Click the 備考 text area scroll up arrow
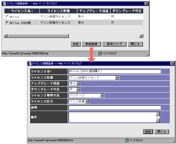 (x=158, y=114)
